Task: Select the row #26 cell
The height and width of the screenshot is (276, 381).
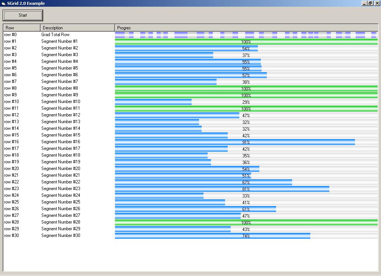Action: [12, 209]
